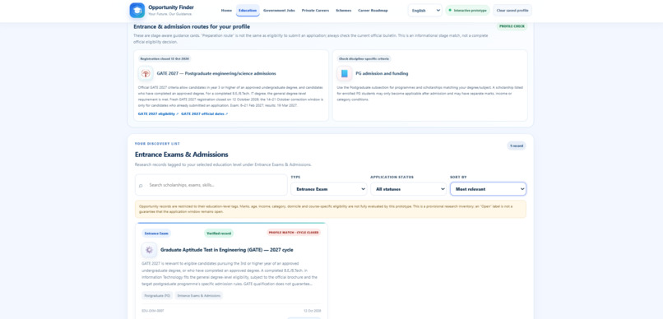663x319 pixels.
Task: Open the Application Status All statuses dropdown
Action: click(x=409, y=189)
